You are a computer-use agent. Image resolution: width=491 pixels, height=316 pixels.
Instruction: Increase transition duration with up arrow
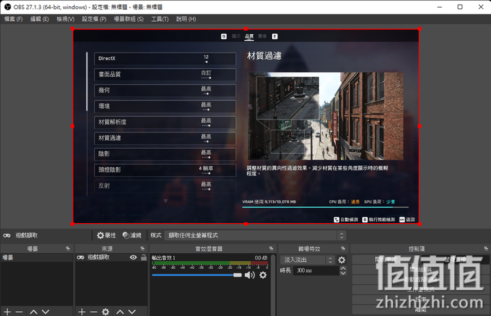click(x=343, y=268)
